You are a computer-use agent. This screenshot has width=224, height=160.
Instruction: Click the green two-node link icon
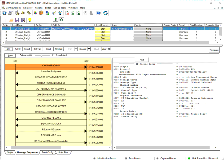tap(56, 19)
